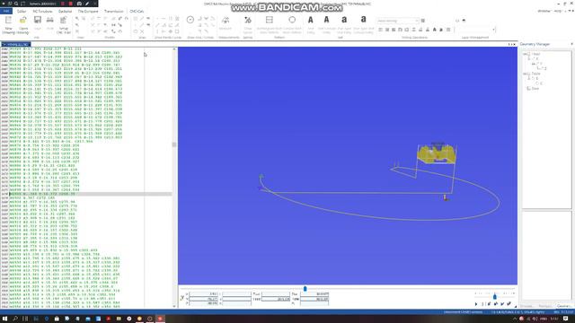Click the rectangle snap icon

(x=136, y=19)
